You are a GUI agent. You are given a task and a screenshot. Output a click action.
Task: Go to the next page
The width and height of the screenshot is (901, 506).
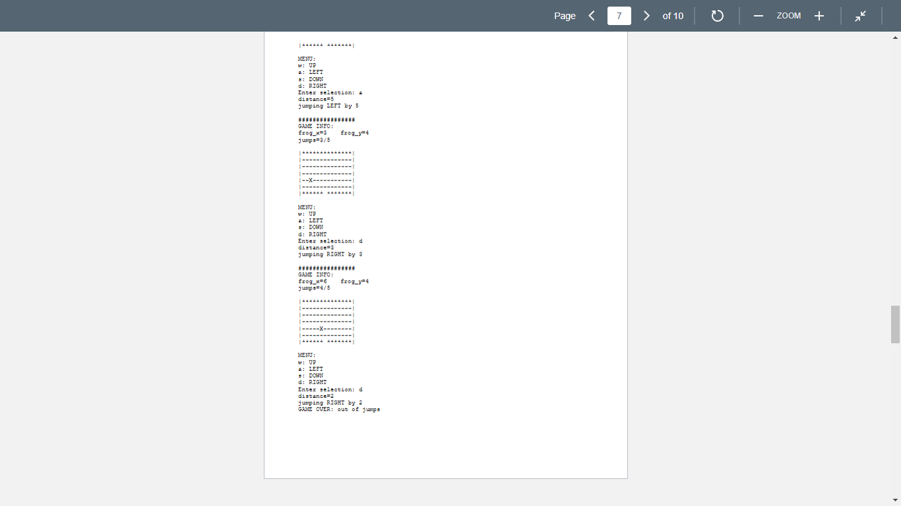646,16
